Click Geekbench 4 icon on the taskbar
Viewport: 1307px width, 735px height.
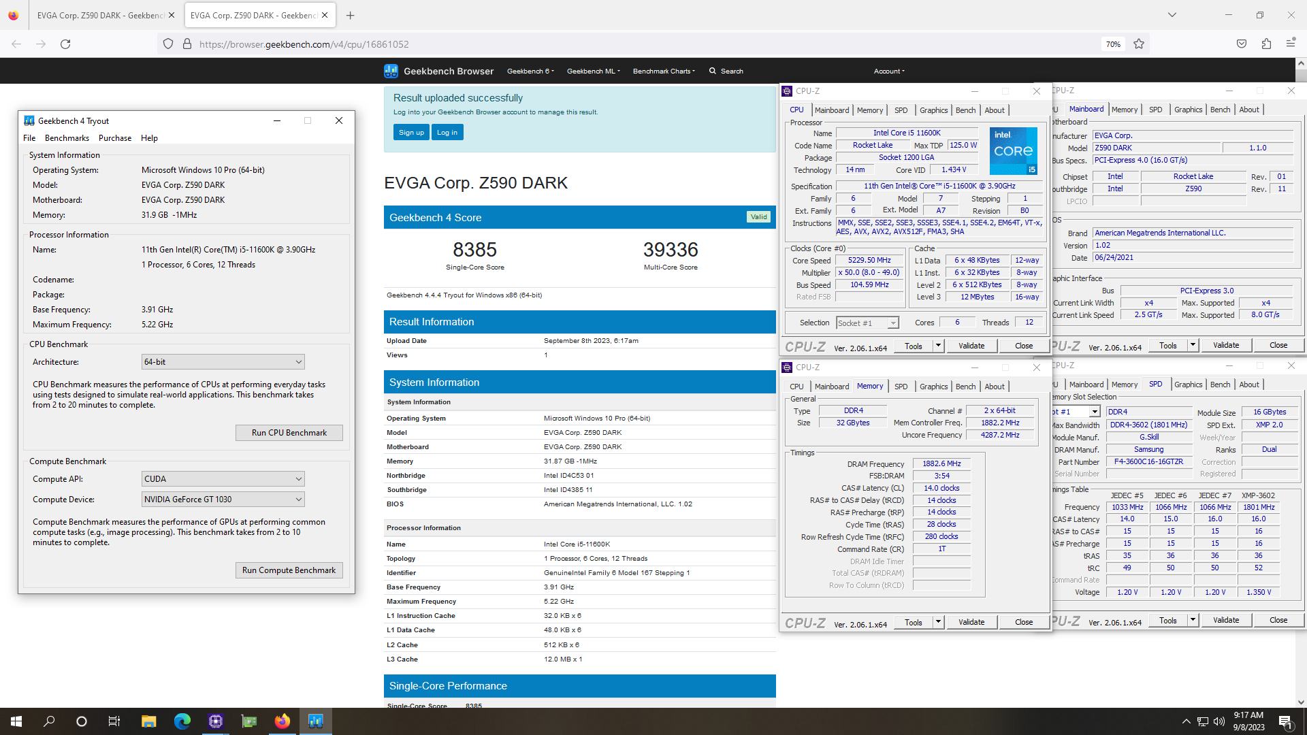316,721
